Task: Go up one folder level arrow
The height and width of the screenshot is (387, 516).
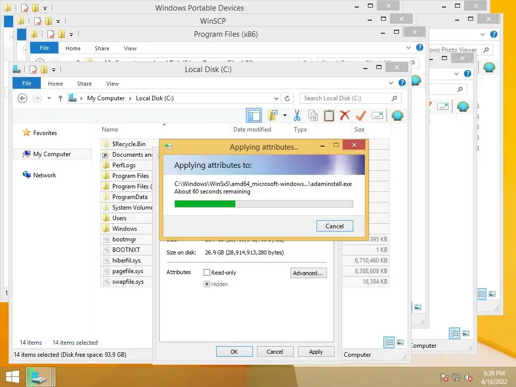Action: [60, 98]
